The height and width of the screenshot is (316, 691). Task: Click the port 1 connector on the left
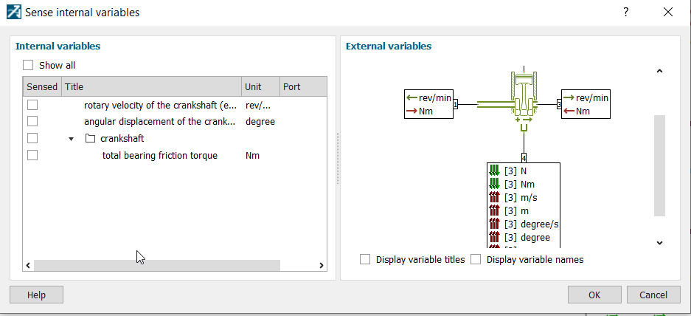pyautogui.click(x=455, y=104)
